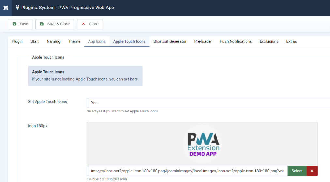This screenshot has width=330, height=182.
Task: Click the Plugins: System - PWA title text
Action: coord(67,8)
